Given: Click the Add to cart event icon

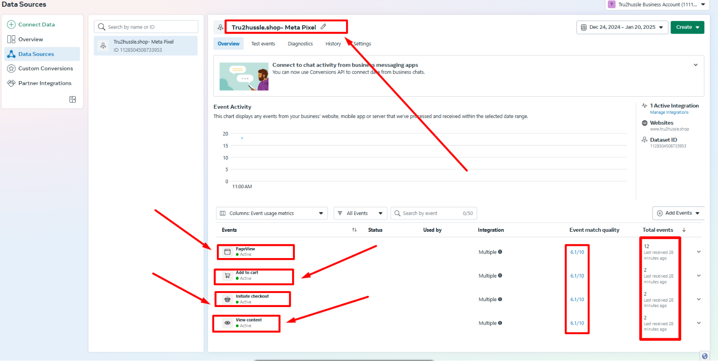Looking at the screenshot, I should click(228, 276).
